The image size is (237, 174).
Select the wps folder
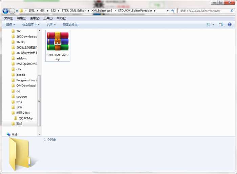pos(17,102)
